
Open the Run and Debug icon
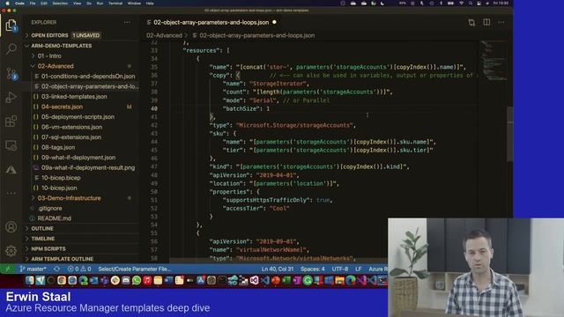11,98
